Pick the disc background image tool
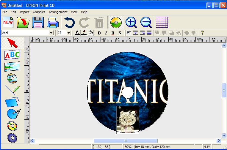Viewport: 227px width, 150px height. pos(12,78)
